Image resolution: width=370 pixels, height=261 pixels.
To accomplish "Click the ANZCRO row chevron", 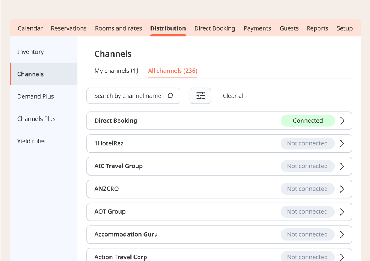I will click(342, 189).
